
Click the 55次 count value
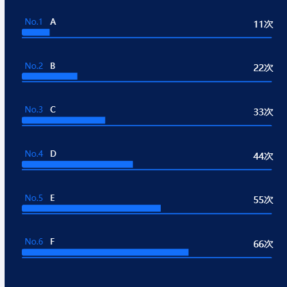pos(263,200)
